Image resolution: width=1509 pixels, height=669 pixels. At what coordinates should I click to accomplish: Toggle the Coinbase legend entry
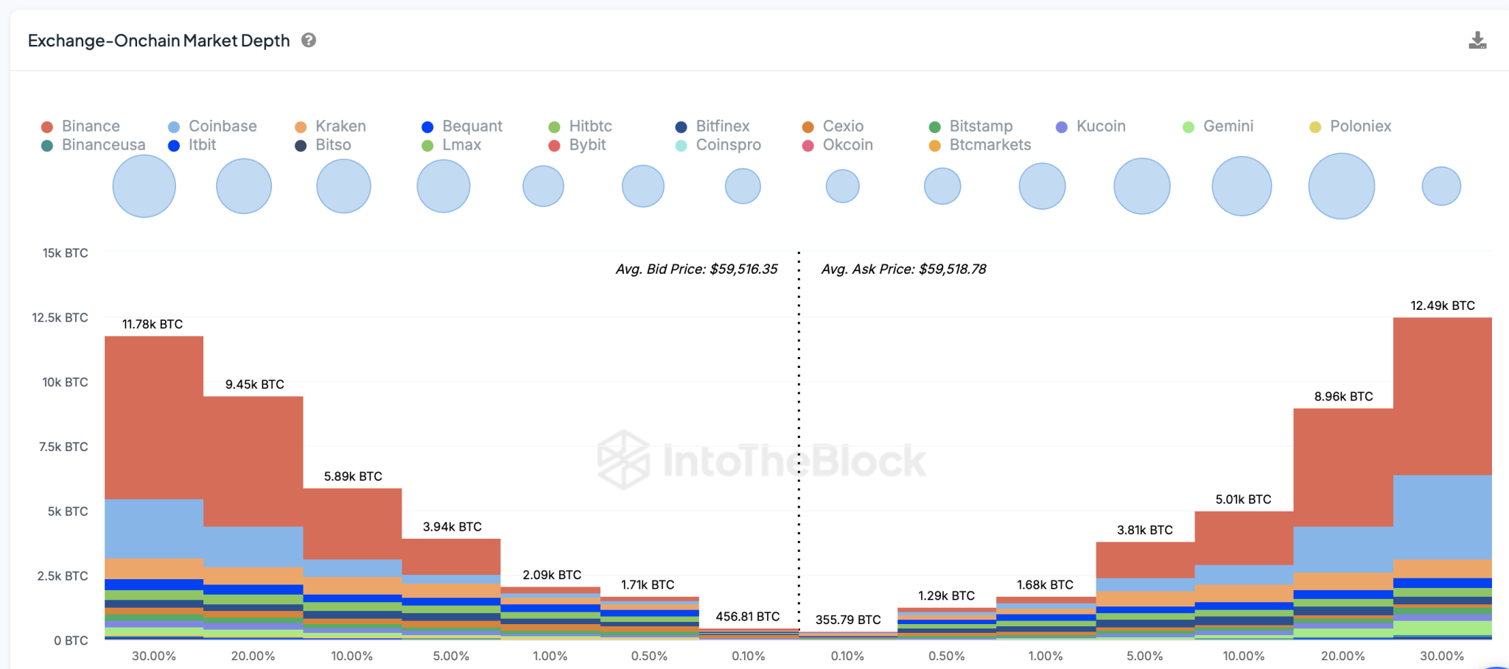pos(213,127)
